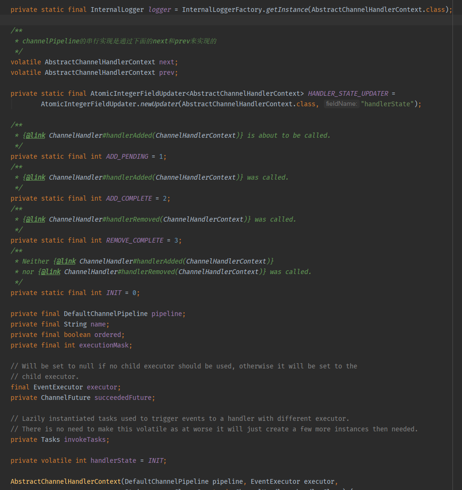The width and height of the screenshot is (462, 490).
Task: Click the volatile prev field
Action: point(167,72)
